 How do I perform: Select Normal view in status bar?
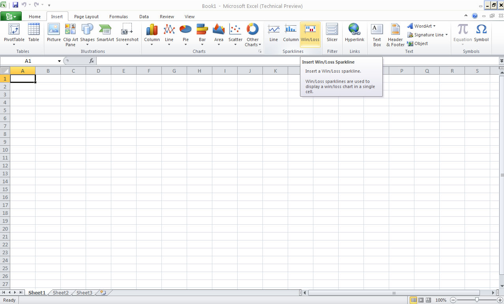tap(414, 300)
